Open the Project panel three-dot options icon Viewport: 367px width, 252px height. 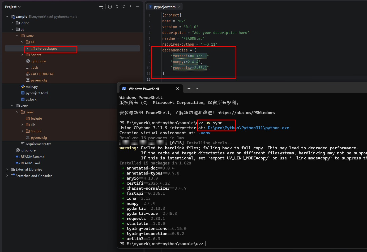pos(131,7)
